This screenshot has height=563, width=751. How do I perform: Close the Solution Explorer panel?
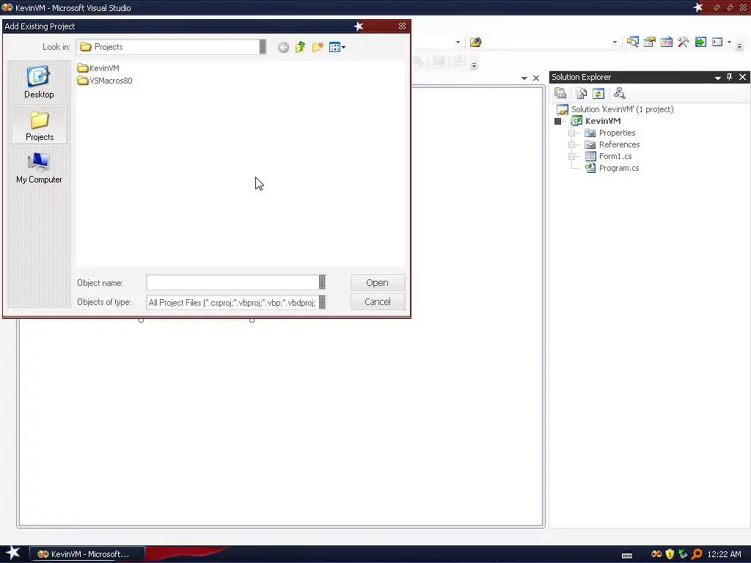click(742, 76)
